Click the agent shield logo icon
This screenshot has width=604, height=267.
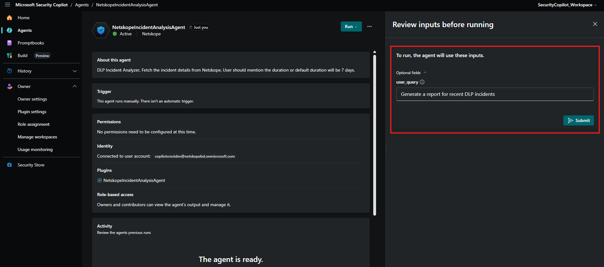coord(101,30)
